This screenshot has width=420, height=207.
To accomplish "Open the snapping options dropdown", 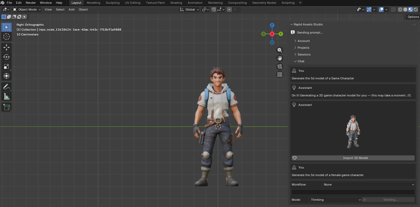I will click(221, 9).
